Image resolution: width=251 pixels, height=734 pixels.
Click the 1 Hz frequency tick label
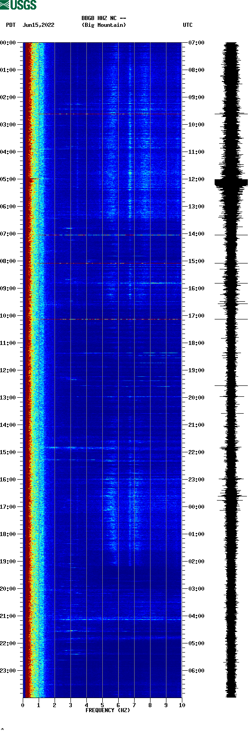click(39, 705)
